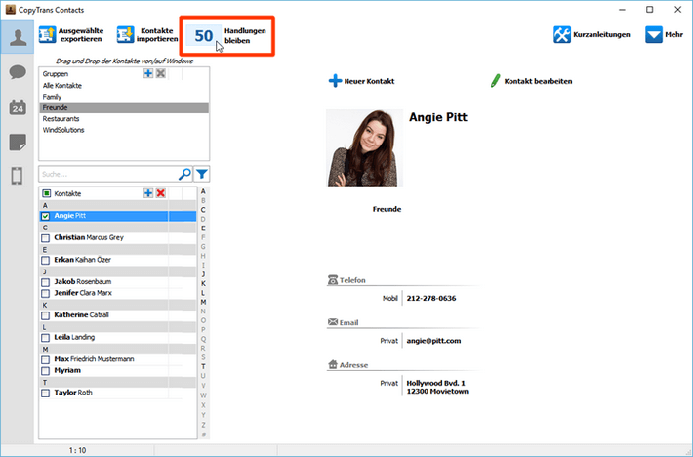This screenshot has width=693, height=457.
Task: Check the Jakob Rosenbaum checkbox
Action: [x=46, y=282]
